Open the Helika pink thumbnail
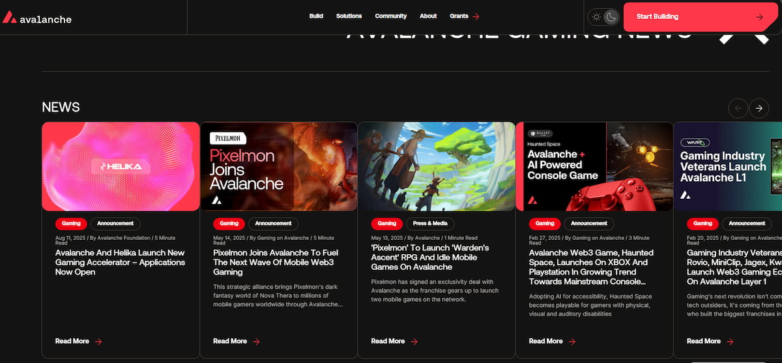Viewport: 782px width, 363px height. click(x=121, y=166)
